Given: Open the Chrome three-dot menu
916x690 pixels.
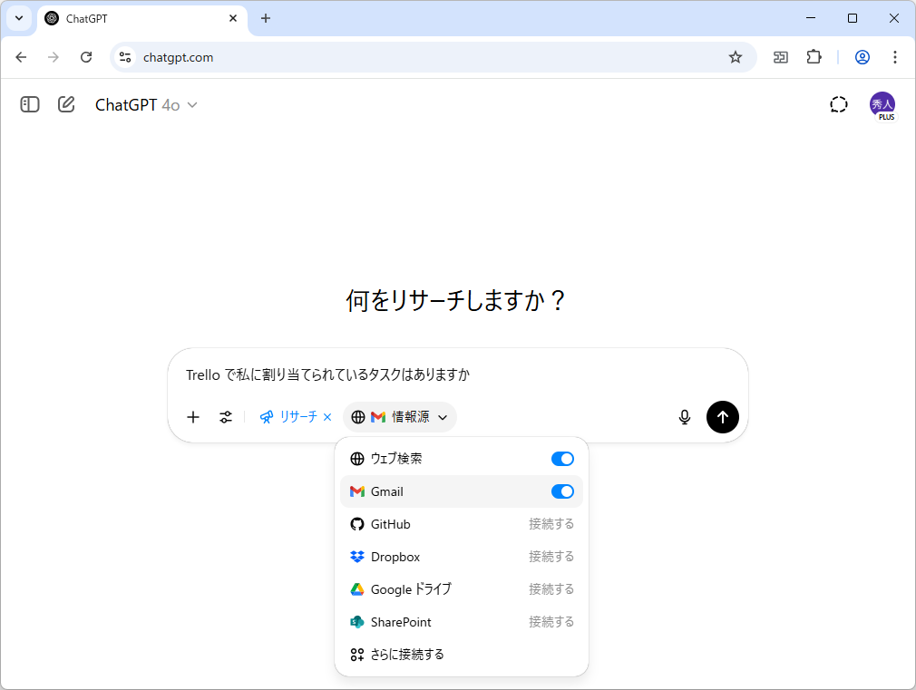Looking at the screenshot, I should [x=895, y=57].
